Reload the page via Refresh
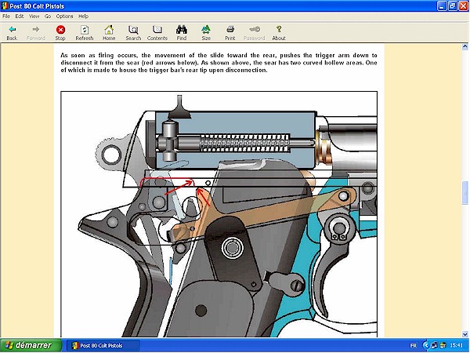 [x=85, y=33]
